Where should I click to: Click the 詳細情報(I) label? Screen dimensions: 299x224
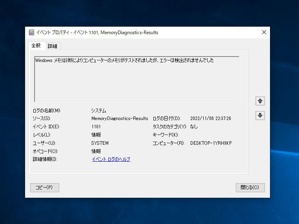coord(45,159)
